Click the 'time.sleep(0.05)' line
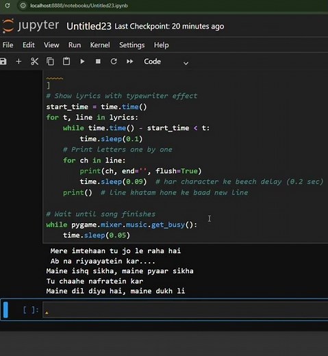Image resolution: width=328 pixels, height=356 pixels. (97, 236)
